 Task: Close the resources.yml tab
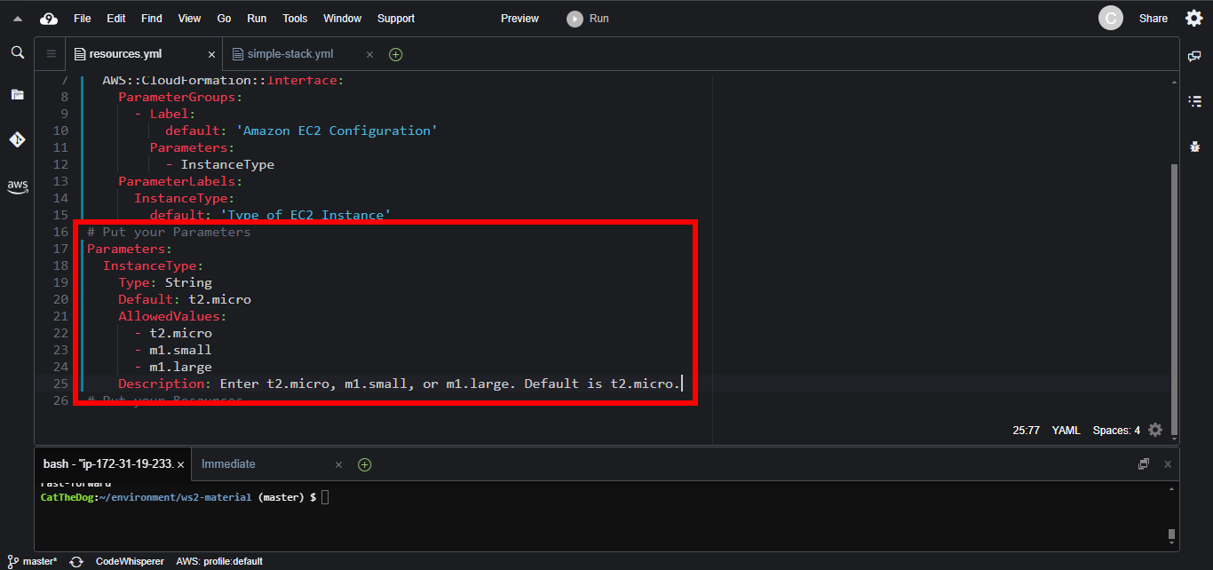[x=211, y=54]
